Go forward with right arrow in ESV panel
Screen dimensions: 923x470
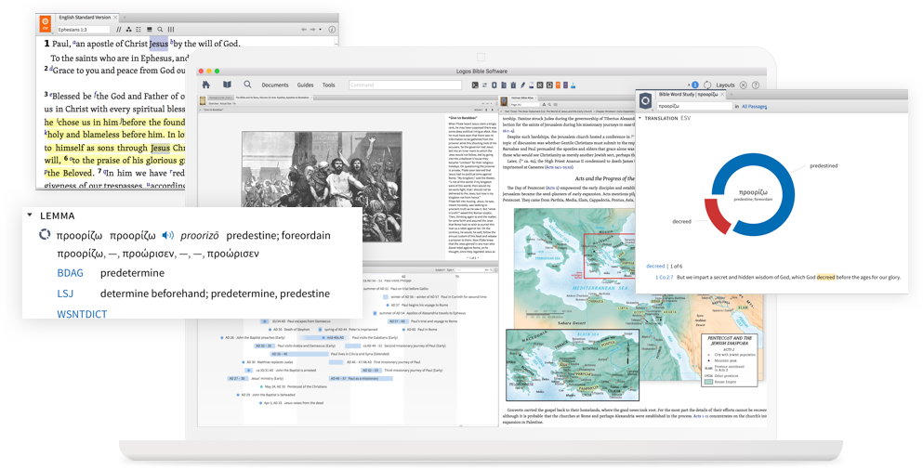click(313, 30)
